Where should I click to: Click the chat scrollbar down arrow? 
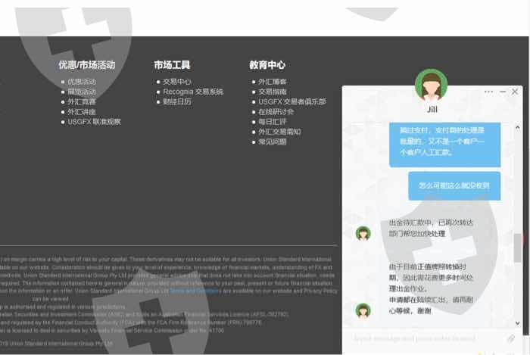point(517,323)
